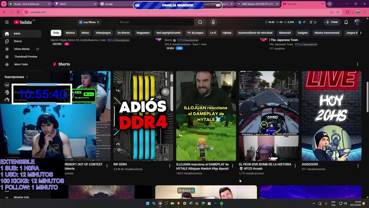
Task: Select the NoCopyrightSounds filter chip
Action: 169,33
